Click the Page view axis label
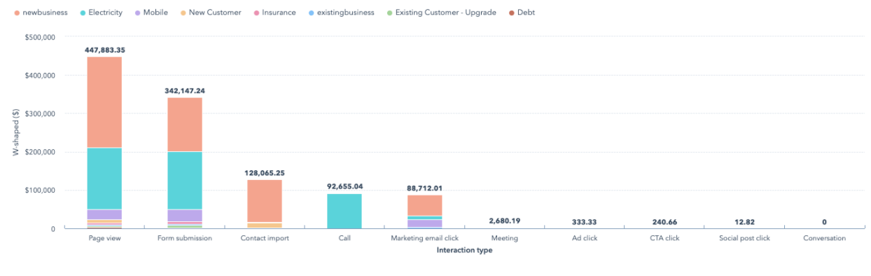871x276 pixels. [105, 238]
